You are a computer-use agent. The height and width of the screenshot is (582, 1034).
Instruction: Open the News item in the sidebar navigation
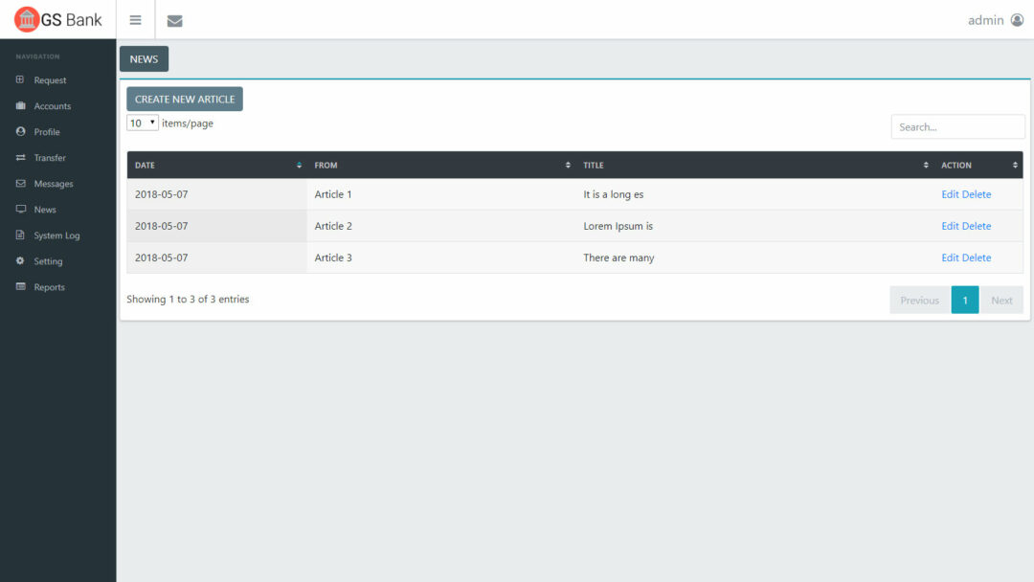37,209
